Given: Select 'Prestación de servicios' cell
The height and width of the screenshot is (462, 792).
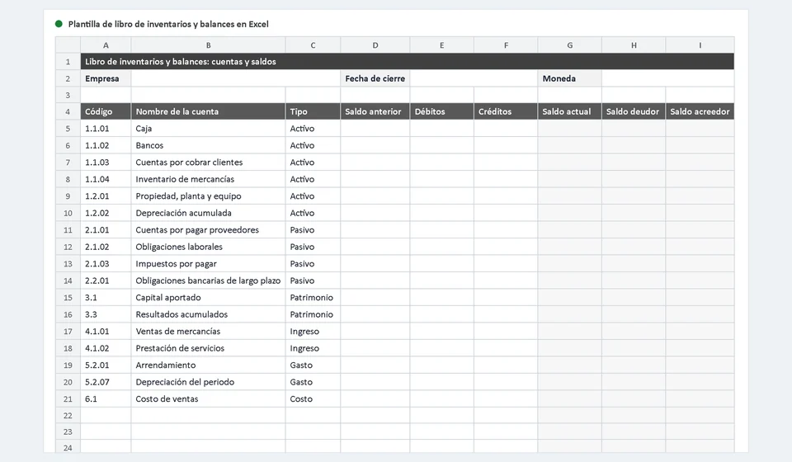Looking at the screenshot, I should [208, 348].
